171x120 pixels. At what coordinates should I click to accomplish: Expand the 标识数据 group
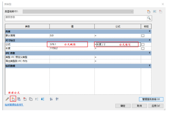coord(150,65)
